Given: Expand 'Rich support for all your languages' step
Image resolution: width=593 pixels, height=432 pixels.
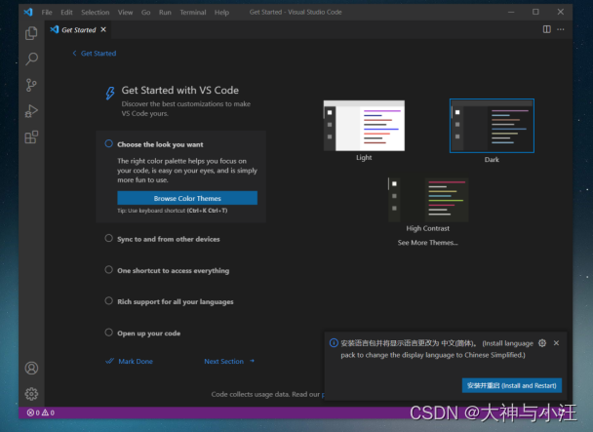Looking at the screenshot, I should click(x=176, y=302).
